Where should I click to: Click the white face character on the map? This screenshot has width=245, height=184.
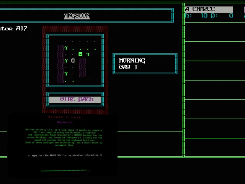coord(73,61)
